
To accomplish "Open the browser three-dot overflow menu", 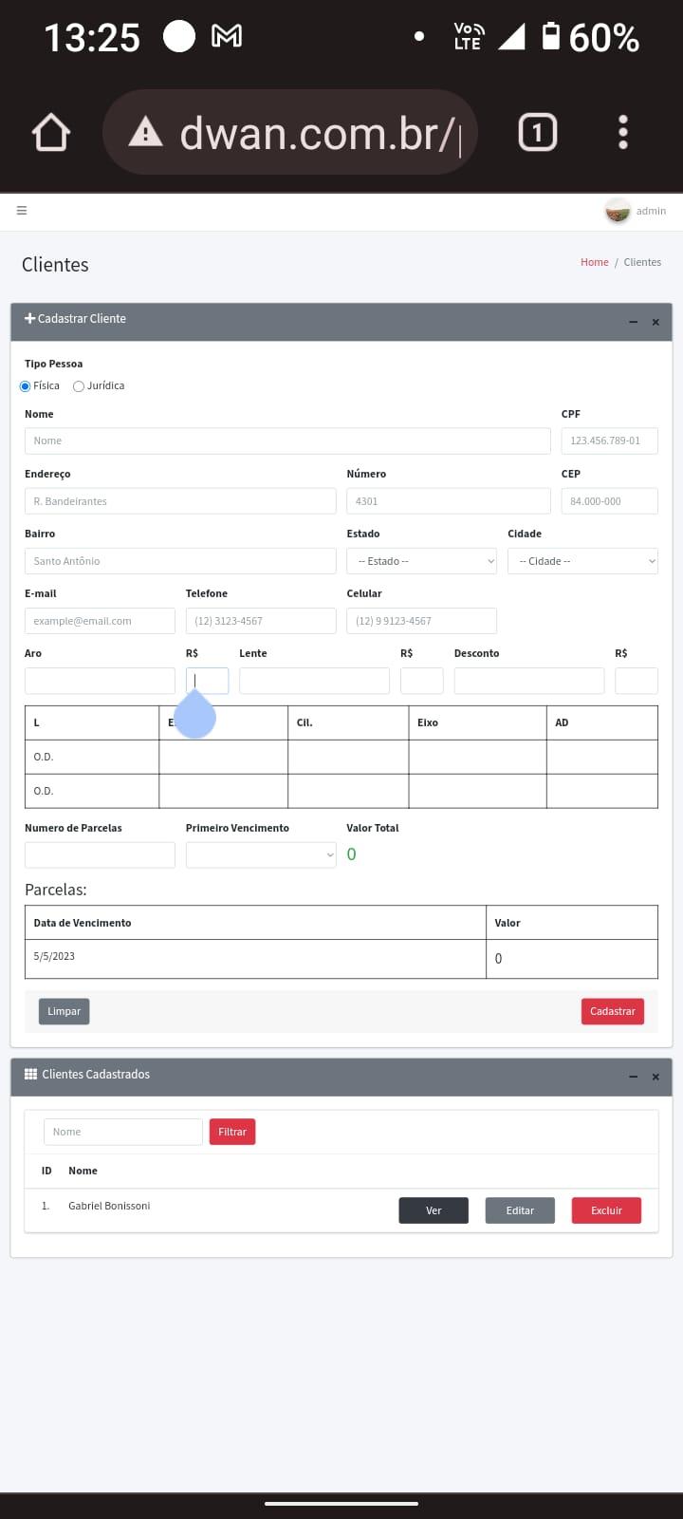I will (623, 132).
